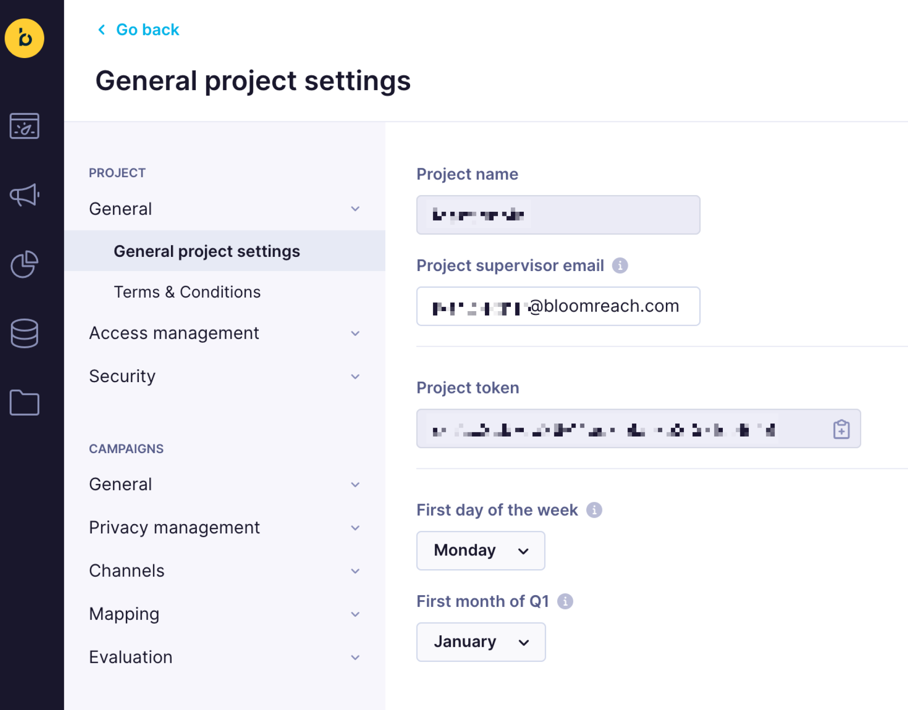Copy project token with clipboard icon
The height and width of the screenshot is (710, 908).
pos(841,429)
